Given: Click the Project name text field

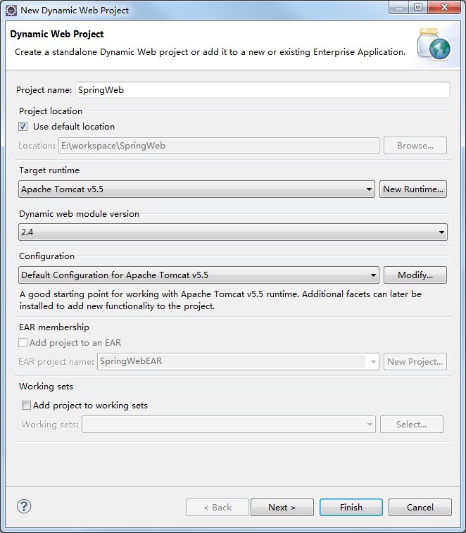Looking at the screenshot, I should (x=262, y=90).
